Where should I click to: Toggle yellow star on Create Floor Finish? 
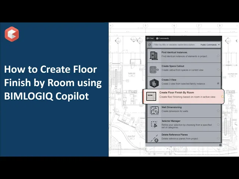[222, 97]
